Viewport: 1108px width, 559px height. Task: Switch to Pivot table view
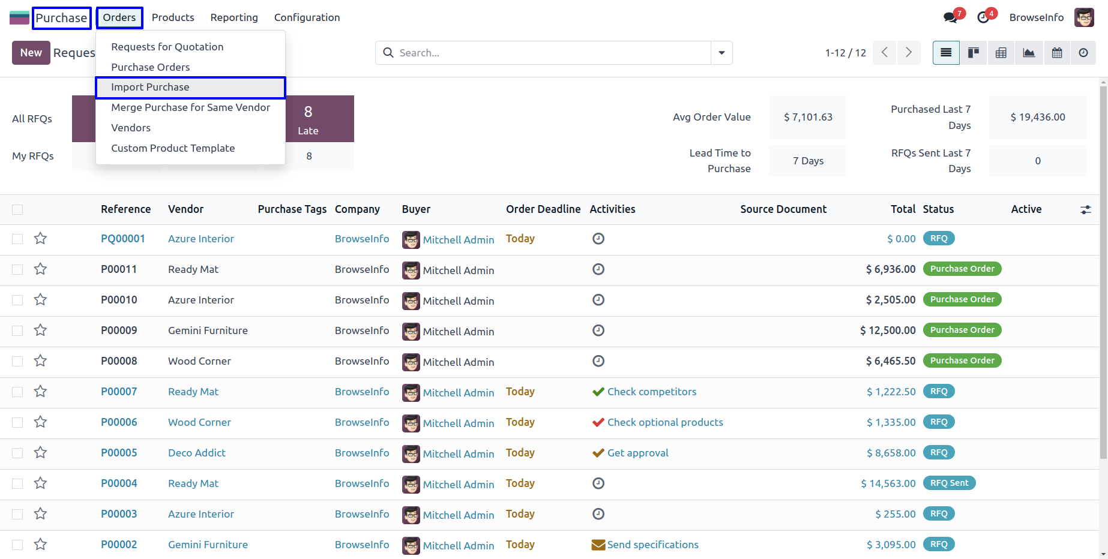pyautogui.click(x=1001, y=53)
